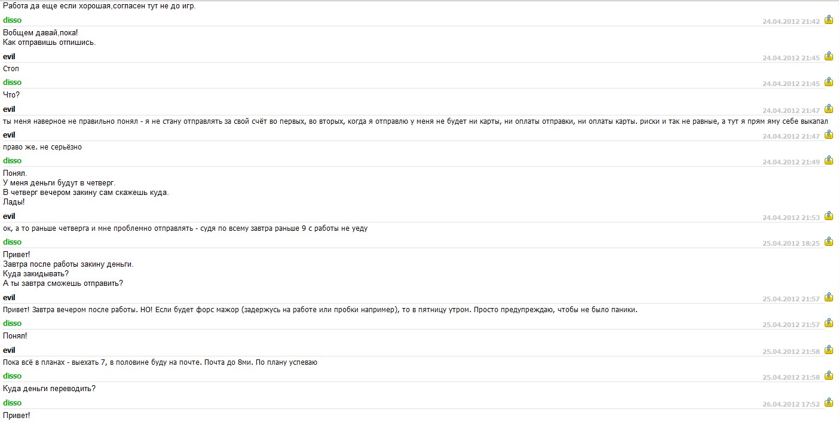
Task: Select the clip icon beside the 21:53 message
Action: pos(829,216)
